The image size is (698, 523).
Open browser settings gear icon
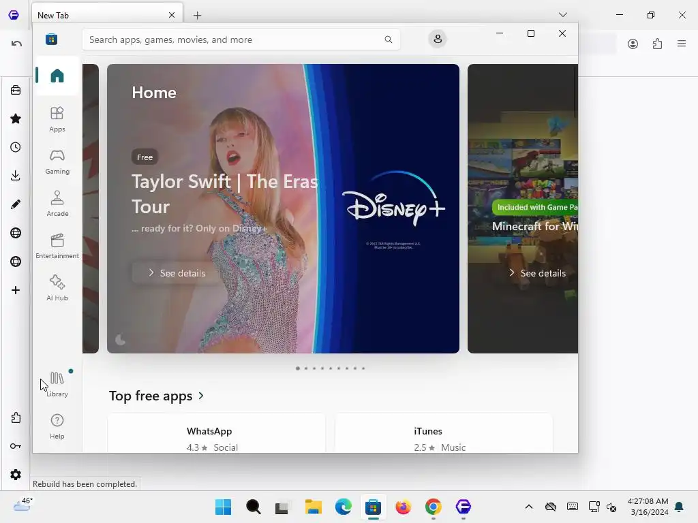pyautogui.click(x=16, y=475)
